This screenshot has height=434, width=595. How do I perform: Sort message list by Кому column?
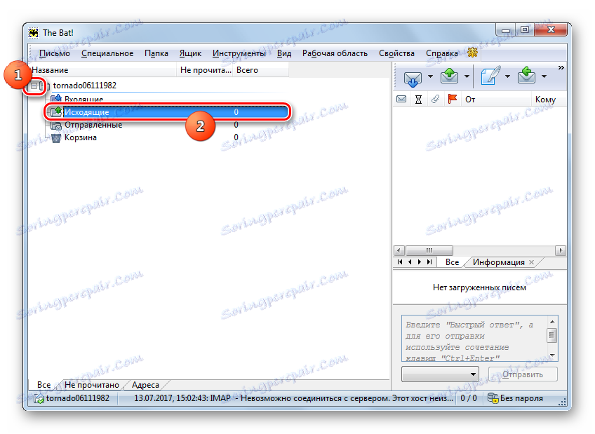(x=545, y=100)
